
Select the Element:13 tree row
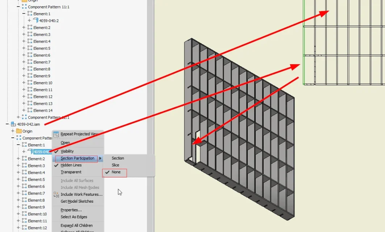tap(43, 104)
